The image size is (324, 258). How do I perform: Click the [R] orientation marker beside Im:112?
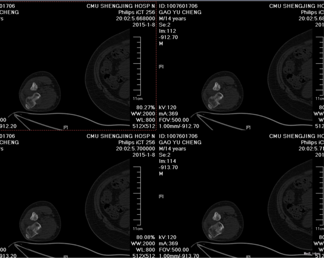(x=161, y=67)
